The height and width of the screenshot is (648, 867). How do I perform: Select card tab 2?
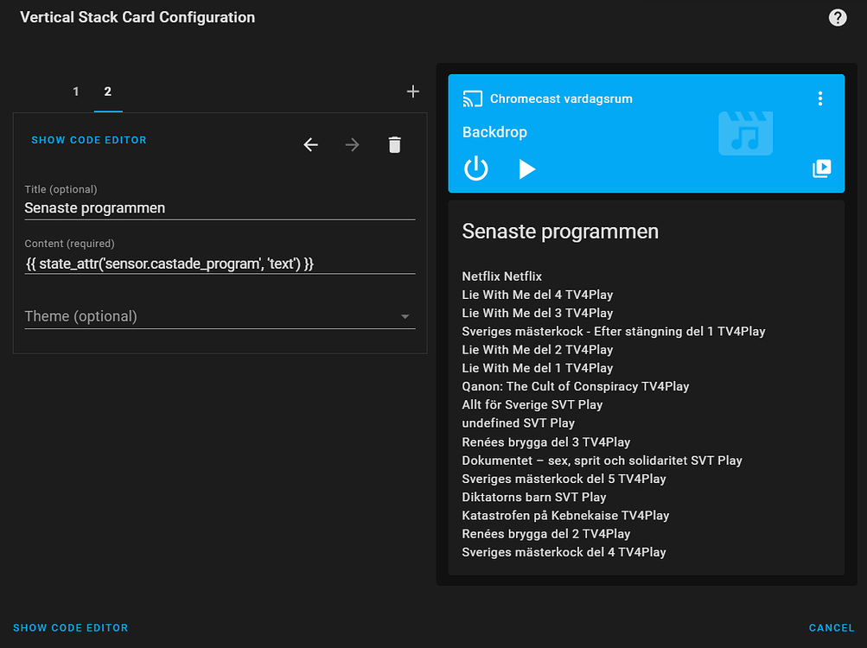tap(108, 92)
